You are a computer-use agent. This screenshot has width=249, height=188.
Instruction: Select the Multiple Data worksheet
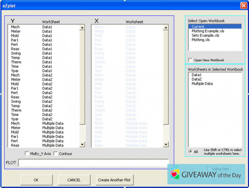(x=202, y=84)
